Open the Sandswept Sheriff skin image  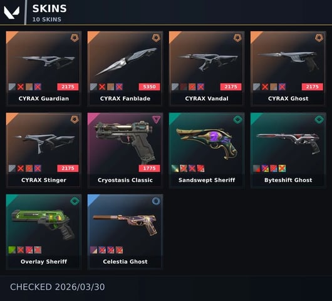point(207,144)
